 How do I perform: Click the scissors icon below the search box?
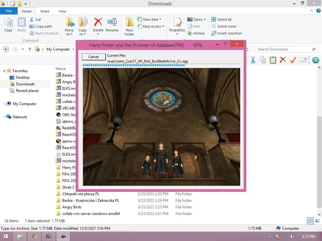(x=253, y=60)
